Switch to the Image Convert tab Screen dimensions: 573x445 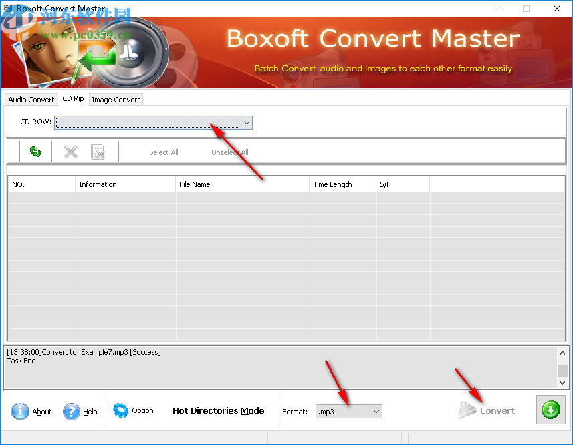pos(116,99)
